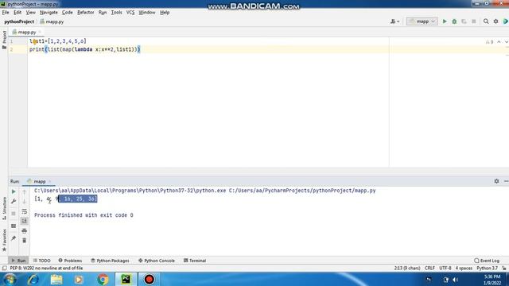Open Search Everywhere magnifier icon
The height and width of the screenshot is (286, 509).
click(486, 21)
